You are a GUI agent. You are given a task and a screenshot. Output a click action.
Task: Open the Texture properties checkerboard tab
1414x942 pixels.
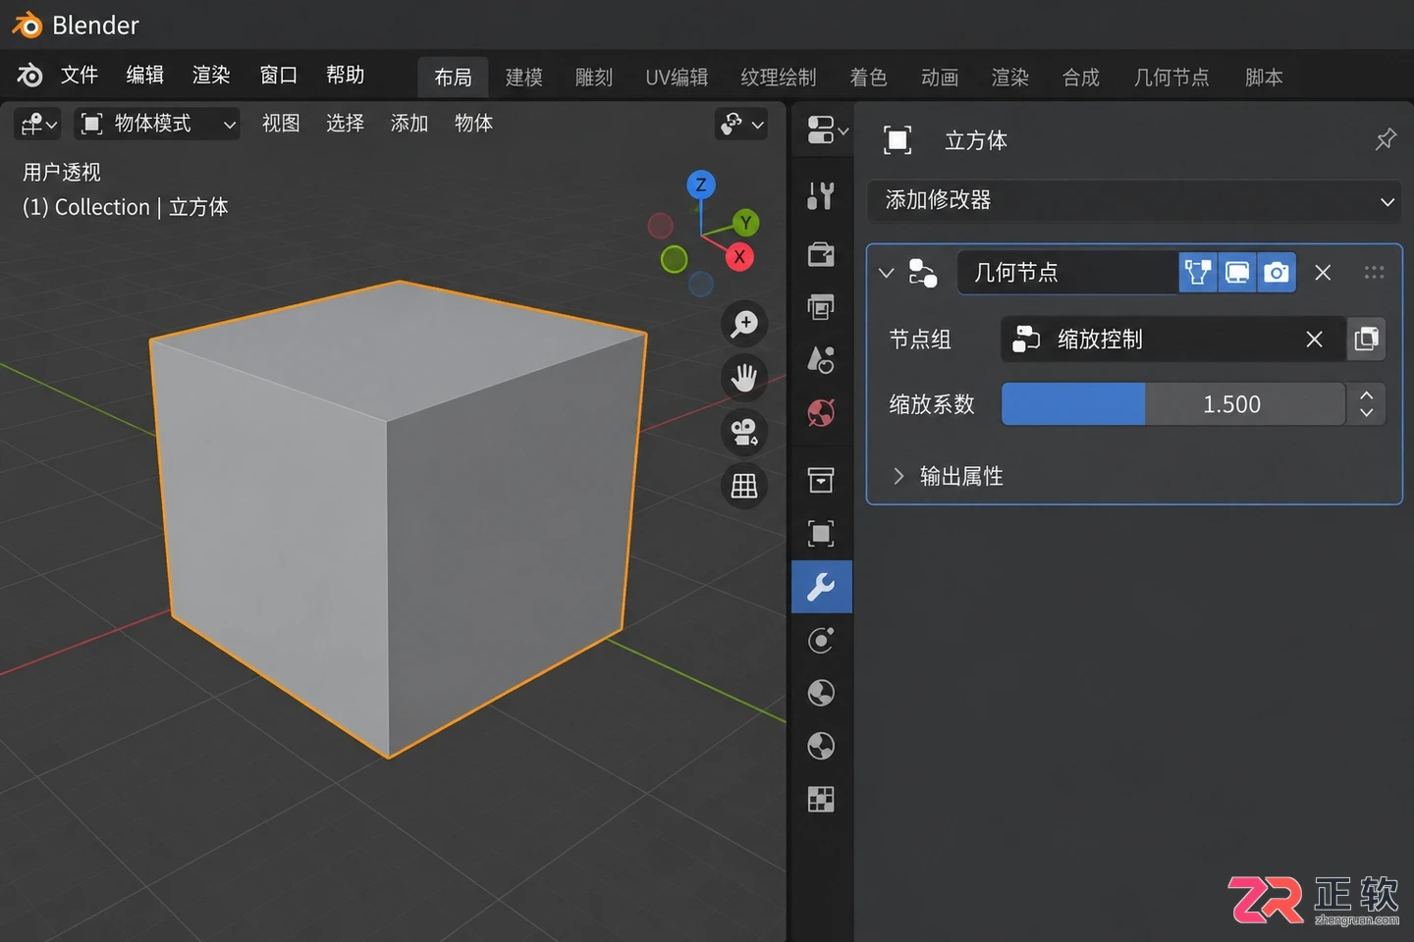pyautogui.click(x=821, y=799)
